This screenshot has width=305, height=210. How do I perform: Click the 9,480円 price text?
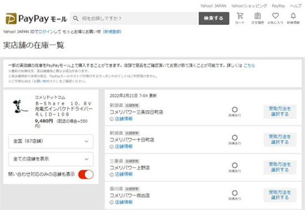click(44, 121)
